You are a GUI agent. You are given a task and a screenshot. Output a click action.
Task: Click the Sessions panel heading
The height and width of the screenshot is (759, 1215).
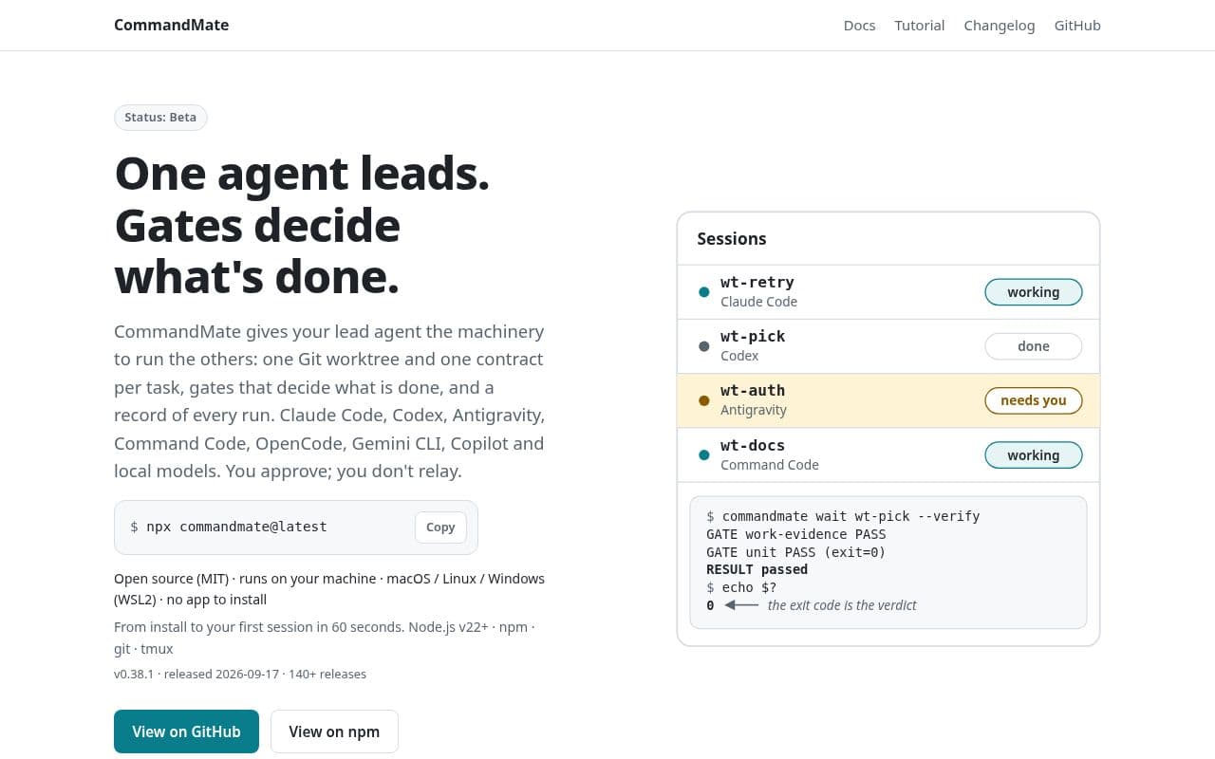(x=731, y=239)
